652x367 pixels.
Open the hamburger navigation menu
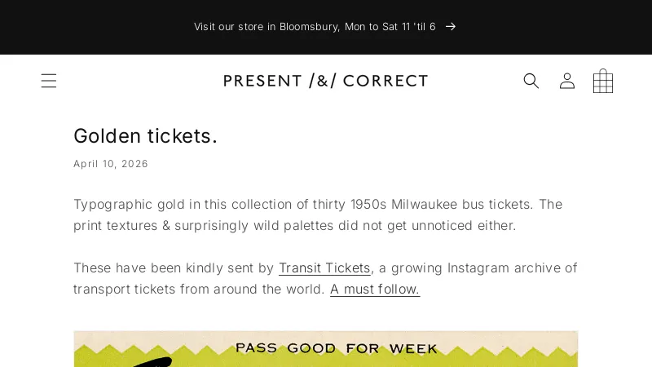(49, 81)
